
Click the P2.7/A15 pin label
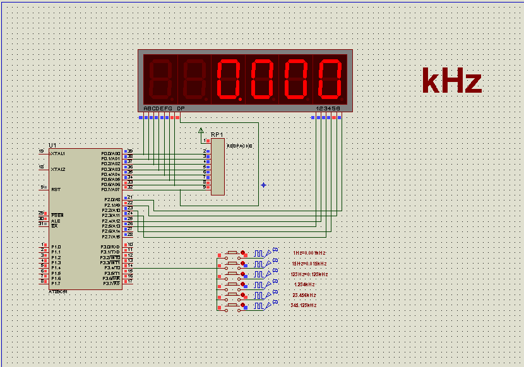click(111, 236)
